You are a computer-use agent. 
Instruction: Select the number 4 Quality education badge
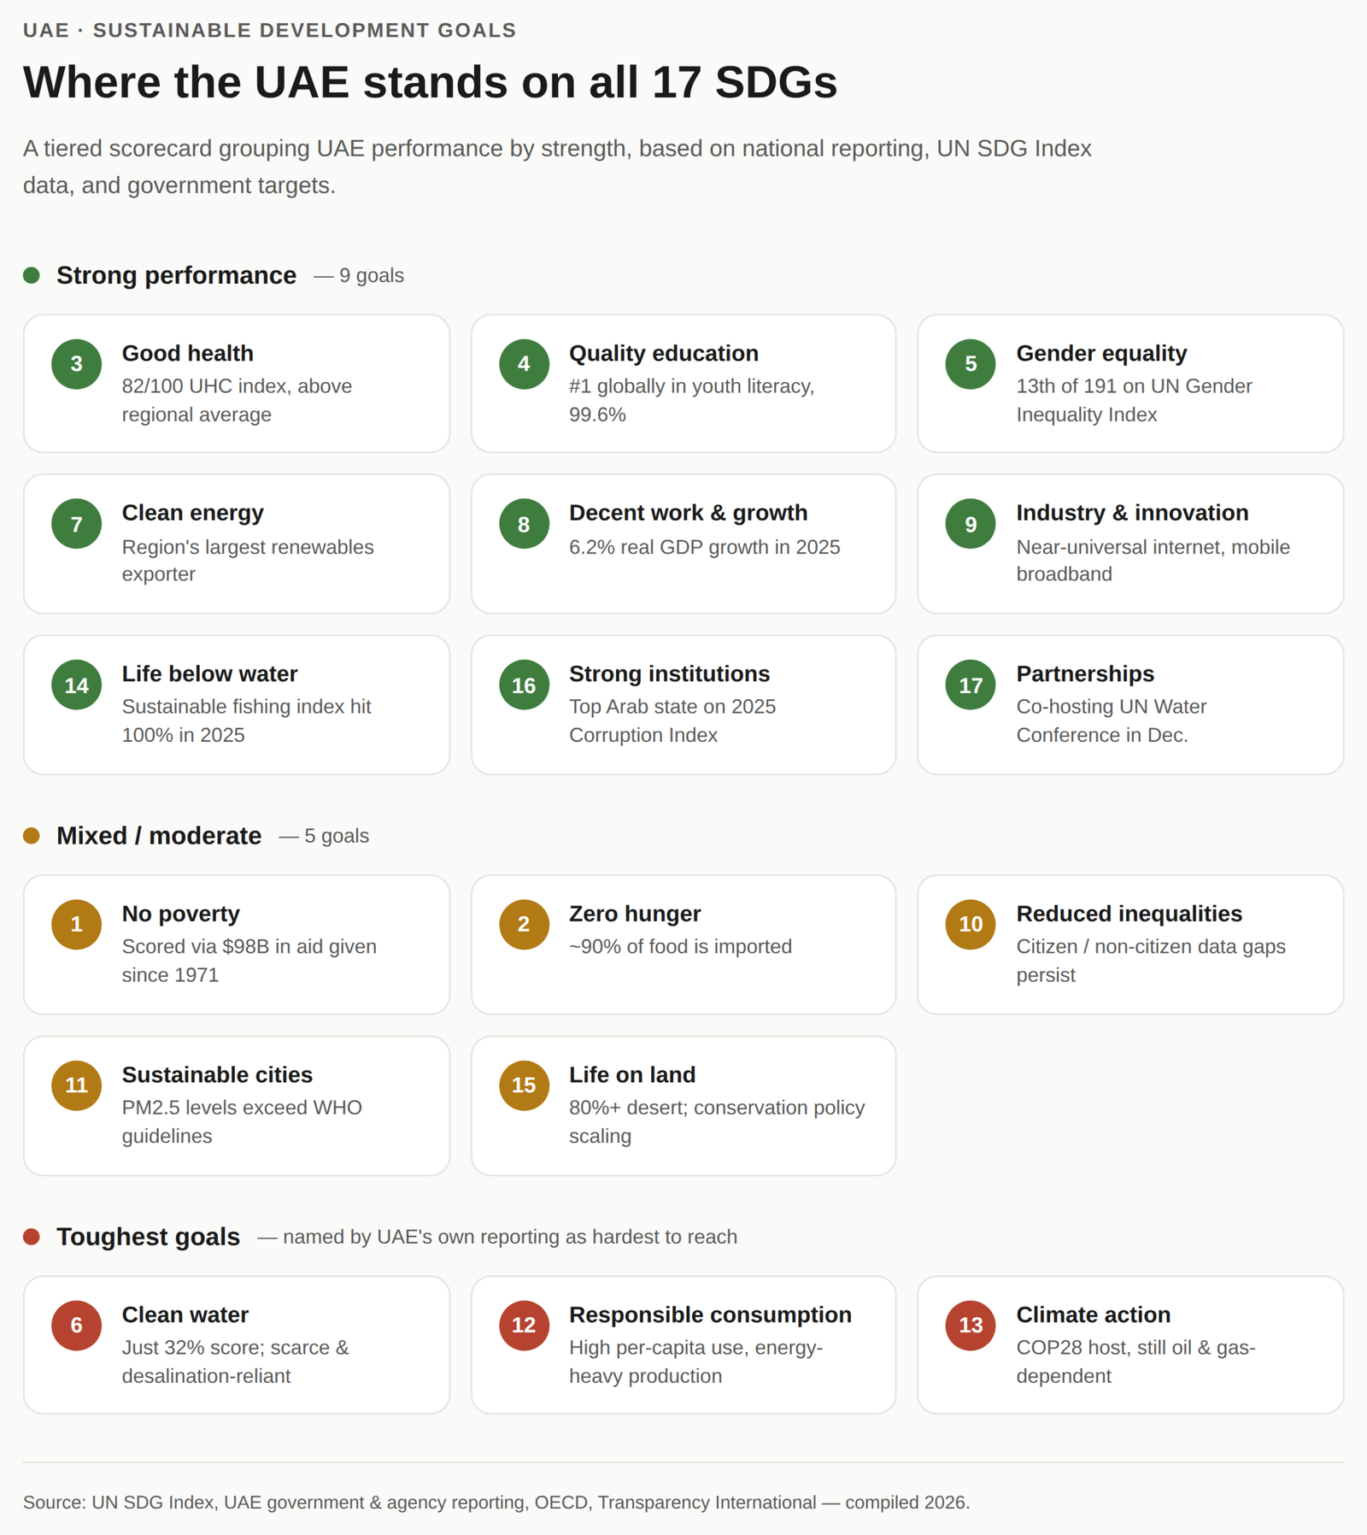(524, 364)
